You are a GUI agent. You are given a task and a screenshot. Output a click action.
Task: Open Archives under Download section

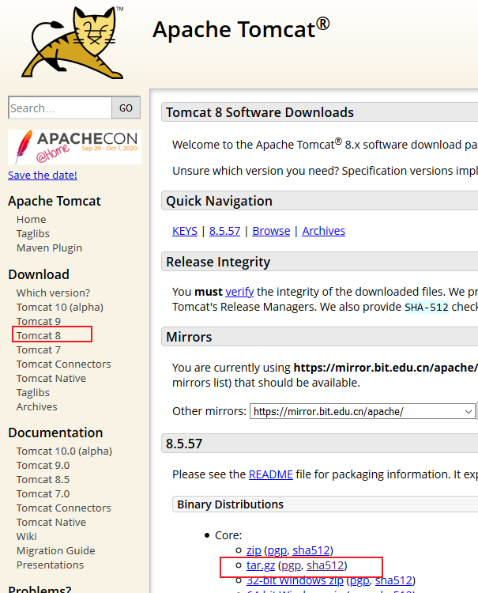pyautogui.click(x=36, y=407)
